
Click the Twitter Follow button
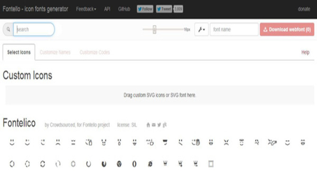click(145, 9)
